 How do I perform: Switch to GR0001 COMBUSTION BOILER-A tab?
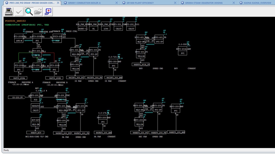pos(84,3)
